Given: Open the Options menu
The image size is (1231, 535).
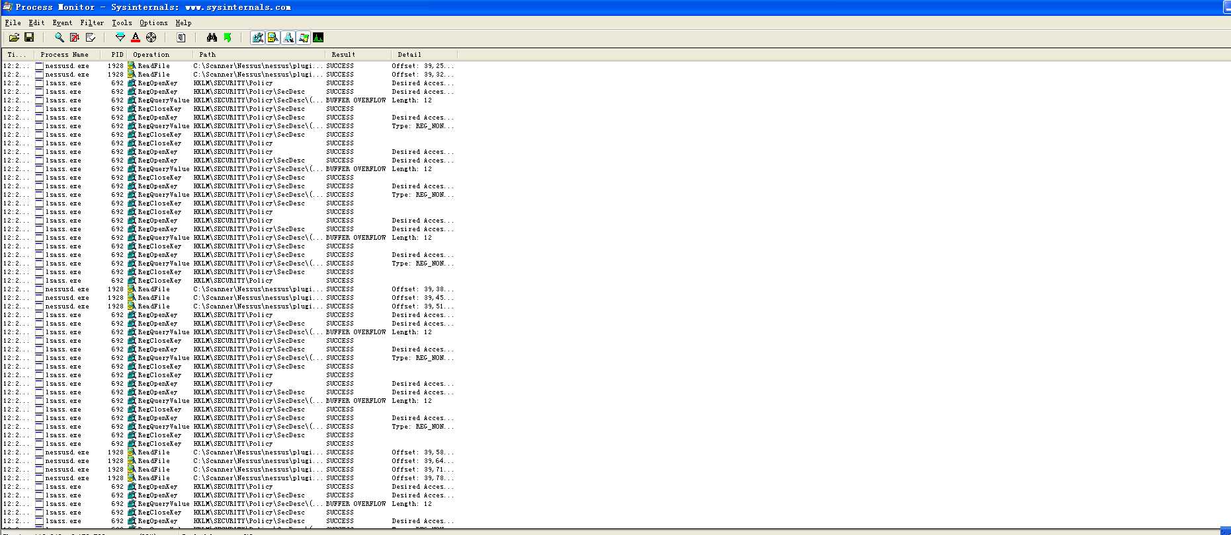Looking at the screenshot, I should (153, 22).
